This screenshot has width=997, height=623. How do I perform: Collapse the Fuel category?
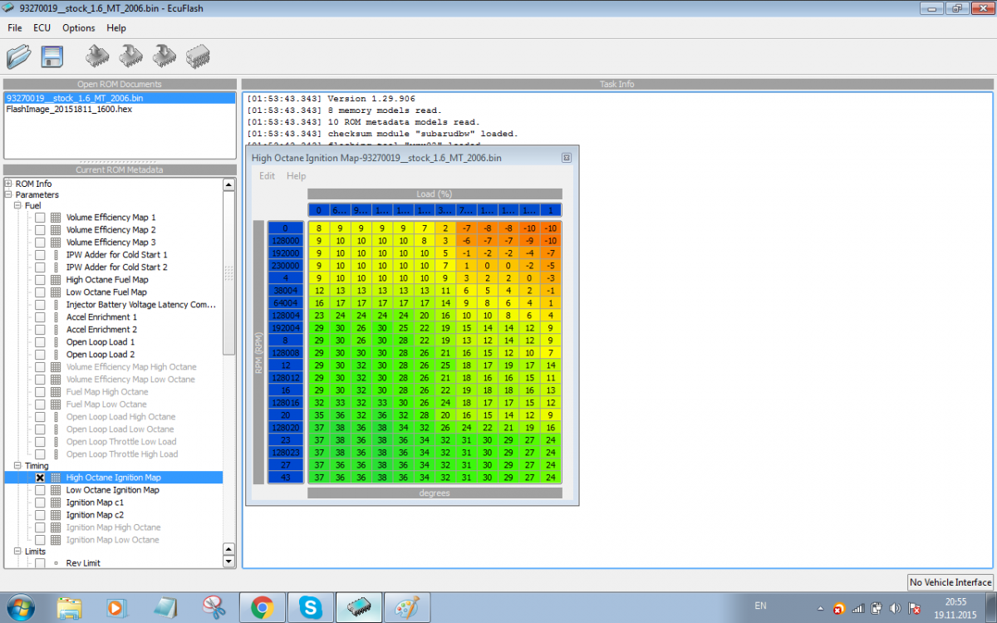(x=18, y=205)
